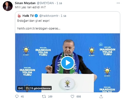Open the halktv.com.tr/erdogan-operas… link
This screenshot has width=123, height=100.
[39, 28]
